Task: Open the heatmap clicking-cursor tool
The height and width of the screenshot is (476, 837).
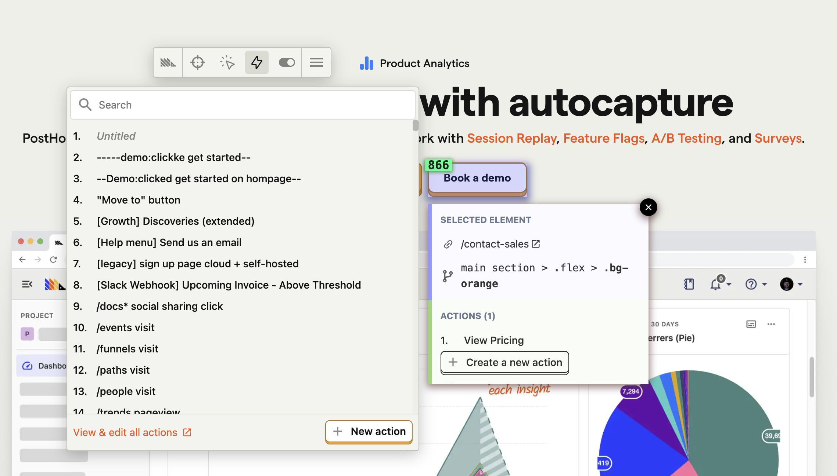Action: 227,62
